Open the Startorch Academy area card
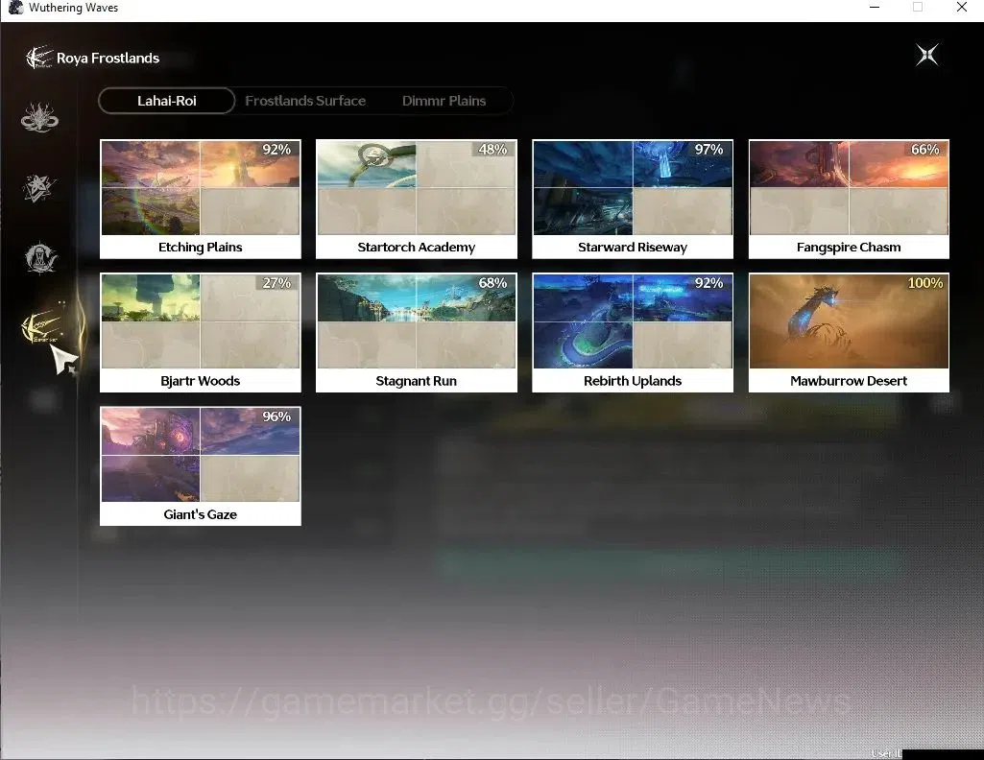The image size is (984, 760). (x=416, y=199)
